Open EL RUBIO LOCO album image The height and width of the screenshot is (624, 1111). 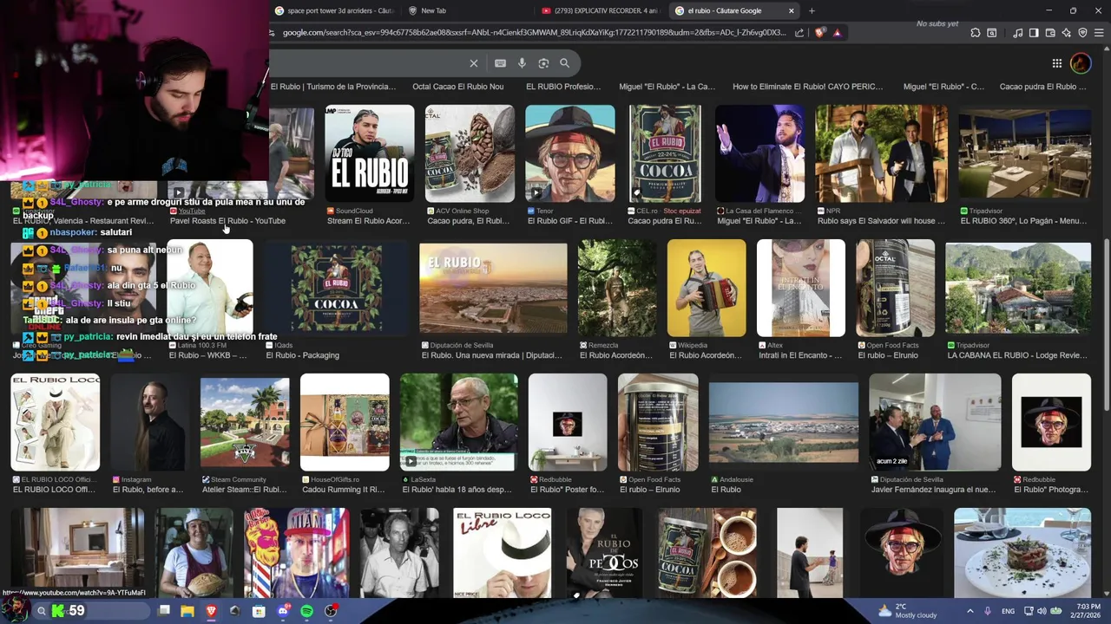click(x=56, y=422)
